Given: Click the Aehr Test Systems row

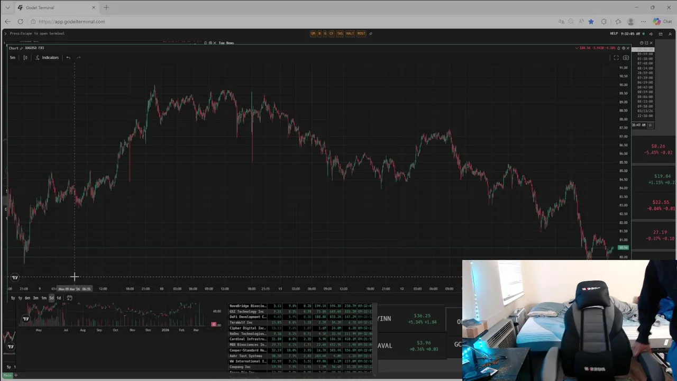Looking at the screenshot, I should tap(300, 356).
